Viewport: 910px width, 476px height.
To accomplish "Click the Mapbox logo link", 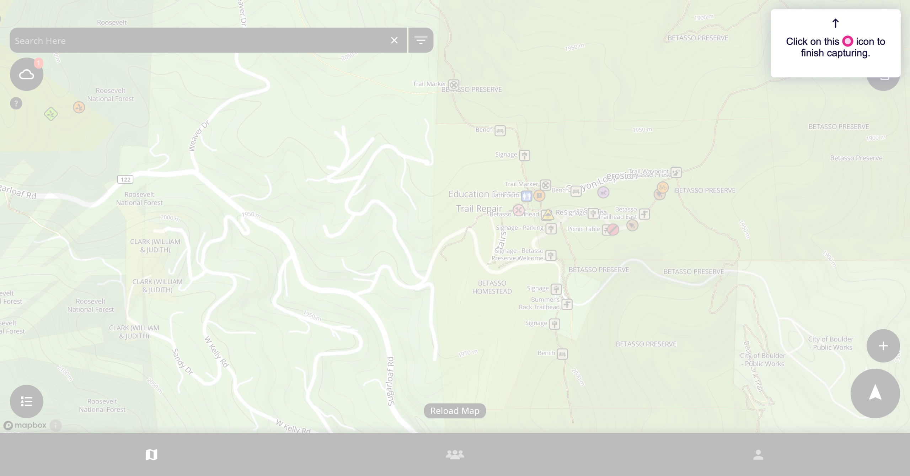I will (x=25, y=425).
